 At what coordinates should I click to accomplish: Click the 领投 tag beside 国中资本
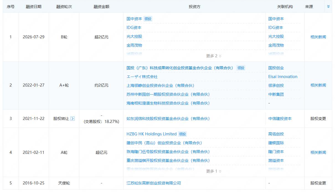148,19
